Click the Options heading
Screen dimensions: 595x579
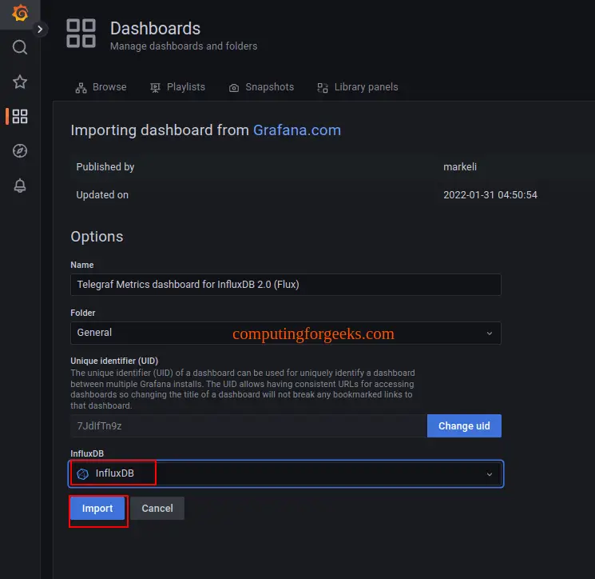[97, 237]
